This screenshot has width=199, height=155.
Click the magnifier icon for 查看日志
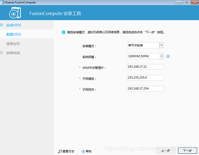(x=60, y=151)
